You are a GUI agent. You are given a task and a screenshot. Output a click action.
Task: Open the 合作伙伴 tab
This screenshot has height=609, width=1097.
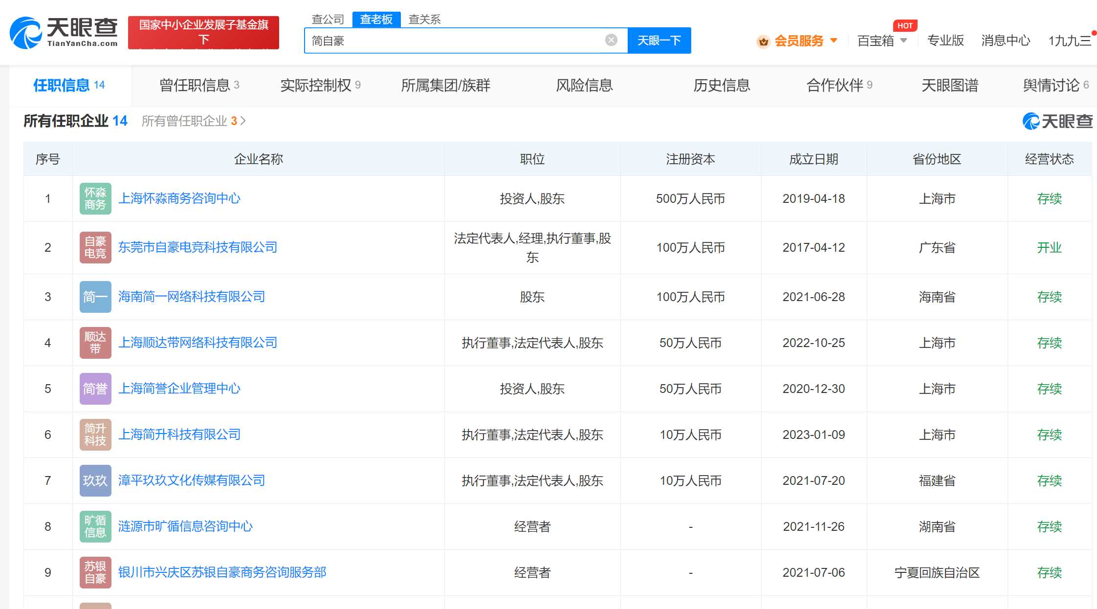point(839,86)
